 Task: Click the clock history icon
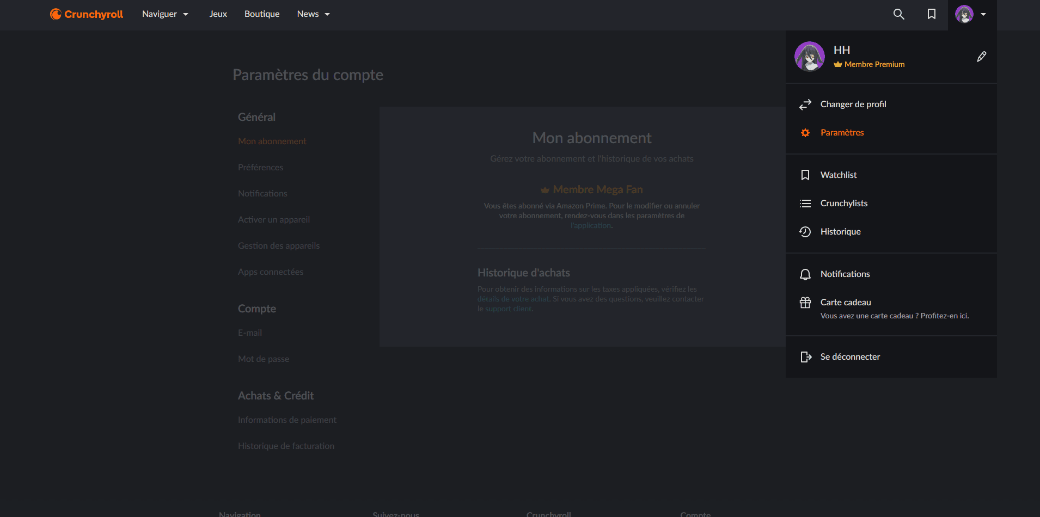(805, 232)
